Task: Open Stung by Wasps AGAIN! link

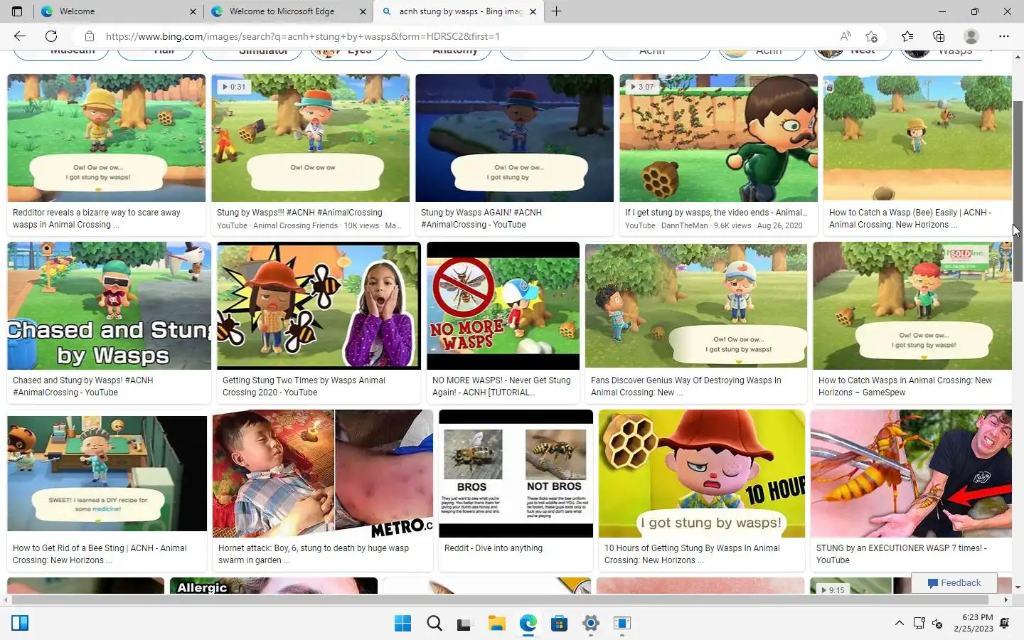Action: click(481, 218)
